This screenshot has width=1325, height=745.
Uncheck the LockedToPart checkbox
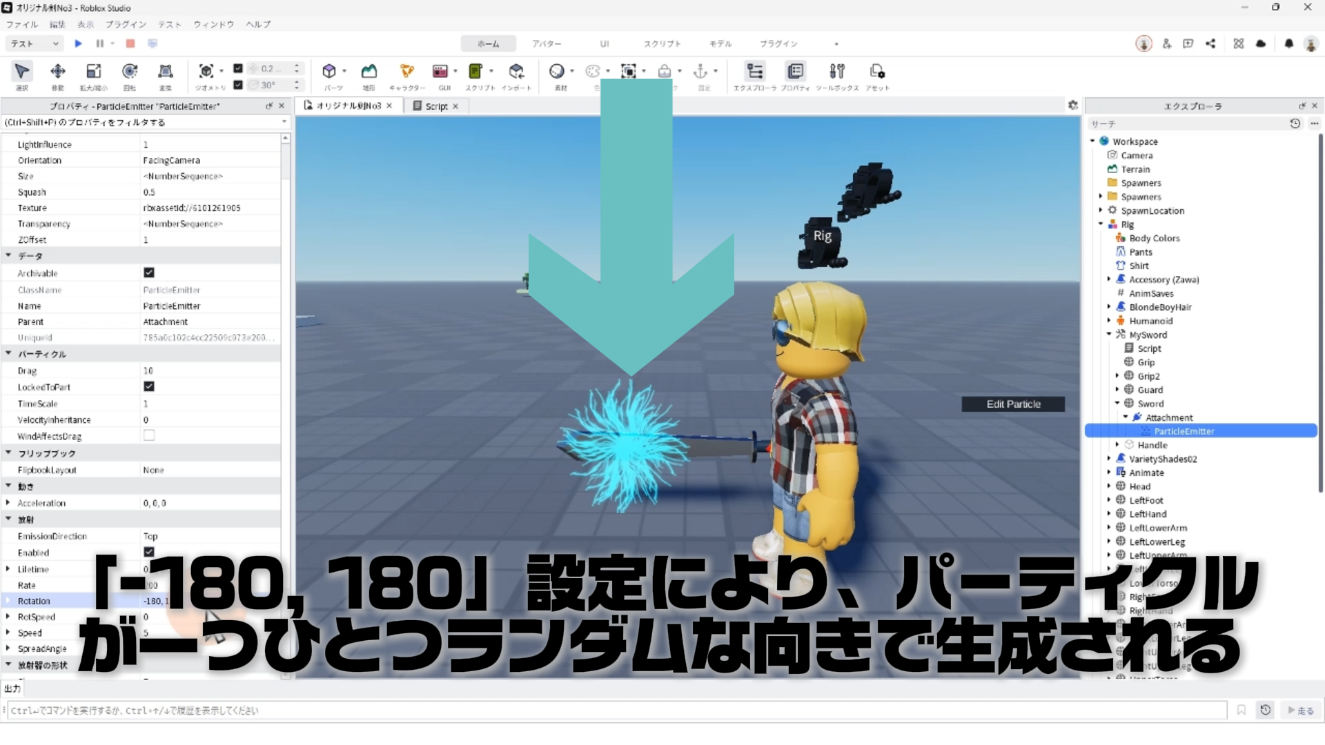(x=149, y=387)
